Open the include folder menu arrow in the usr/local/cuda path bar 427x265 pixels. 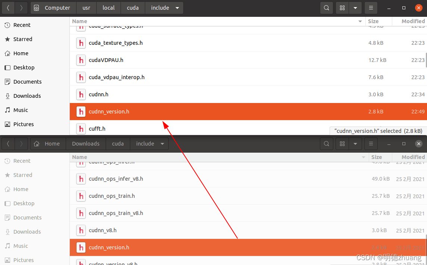177,8
